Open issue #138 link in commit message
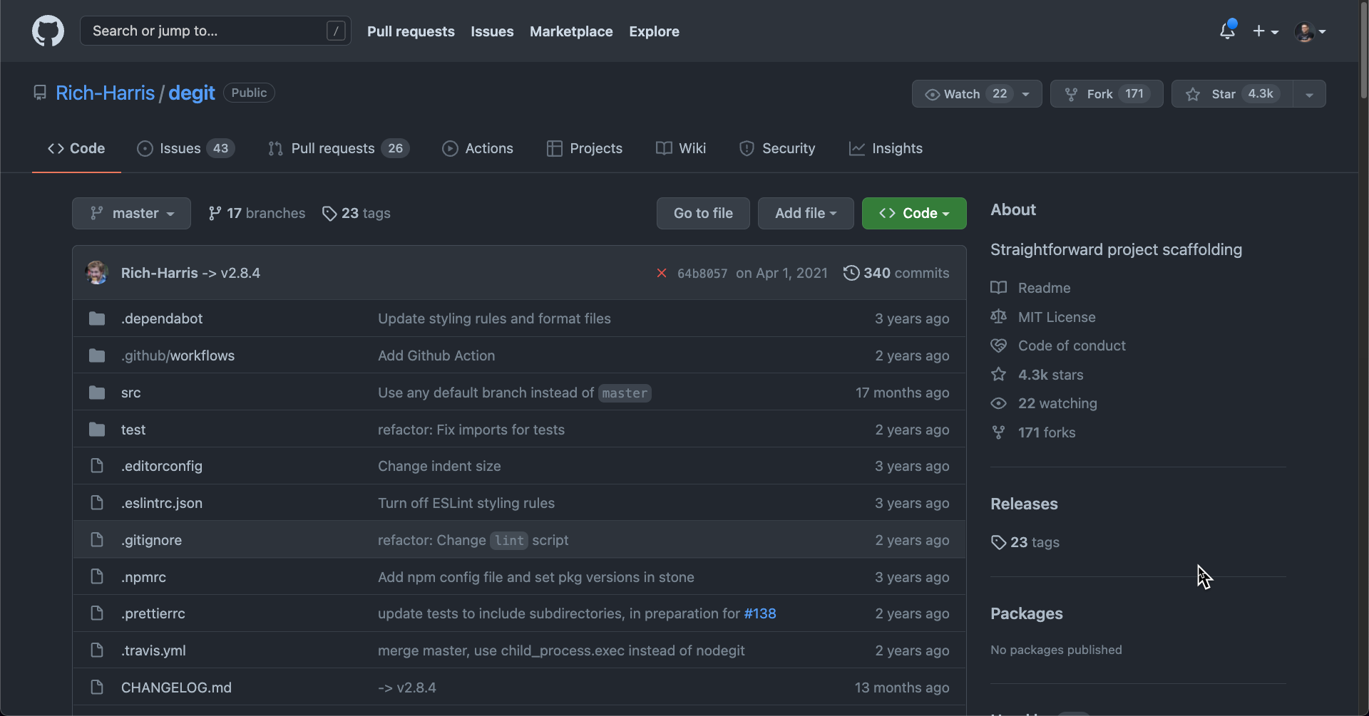 [x=760, y=613]
